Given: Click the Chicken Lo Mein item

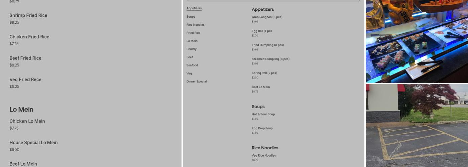Looking at the screenshot, I should coord(27,121).
